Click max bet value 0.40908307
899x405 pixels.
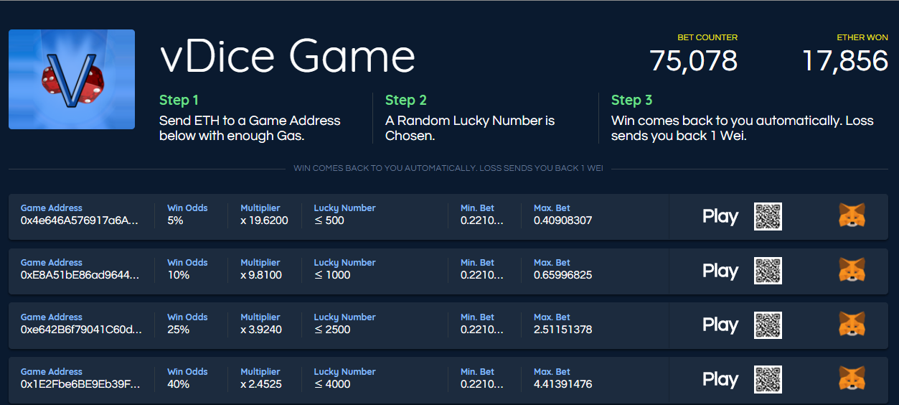pos(563,220)
